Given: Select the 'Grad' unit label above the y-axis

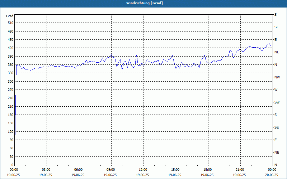Looking at the screenshot, I should [x=10, y=16].
